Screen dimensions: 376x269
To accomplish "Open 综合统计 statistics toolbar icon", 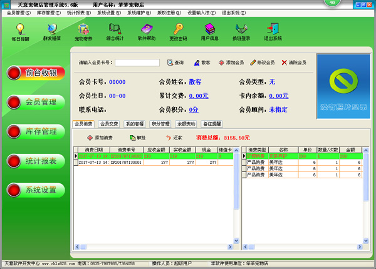I will [115, 32].
